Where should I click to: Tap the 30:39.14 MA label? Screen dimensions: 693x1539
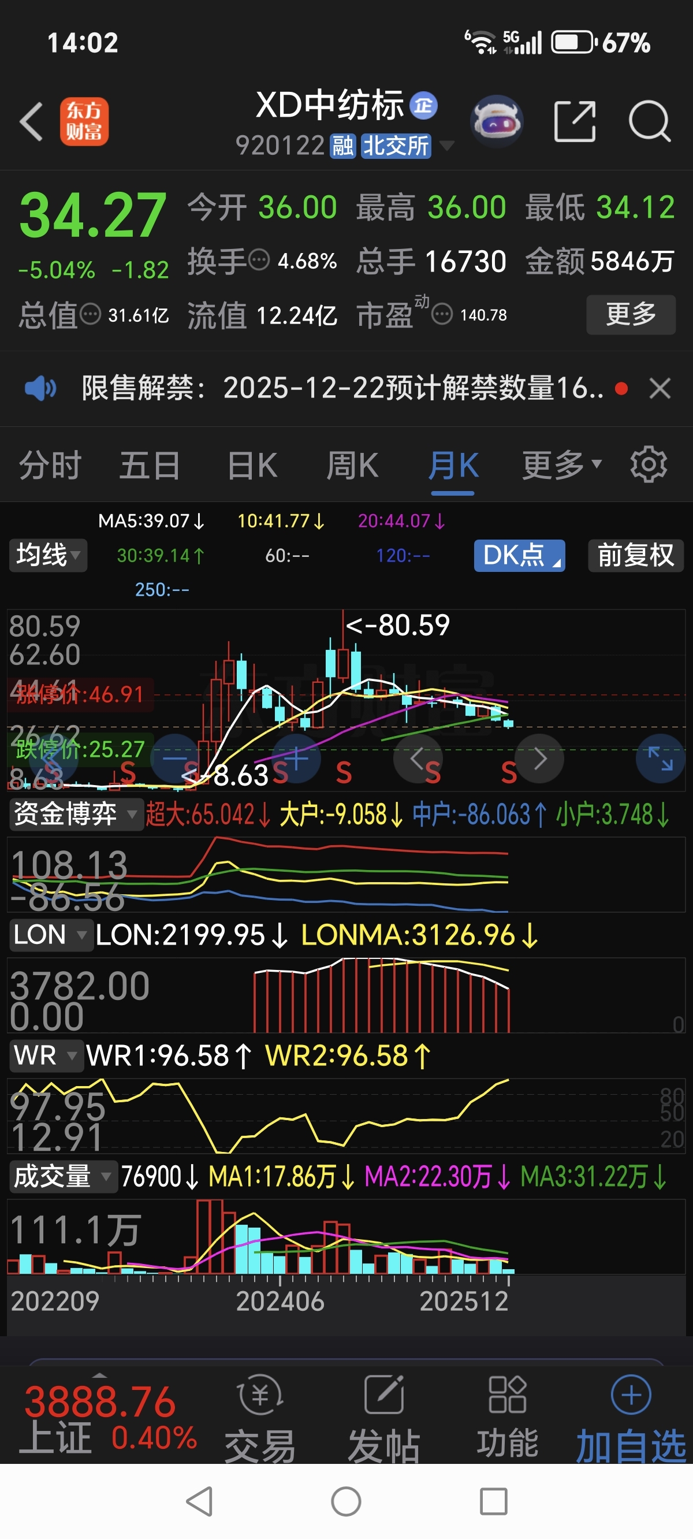click(161, 556)
